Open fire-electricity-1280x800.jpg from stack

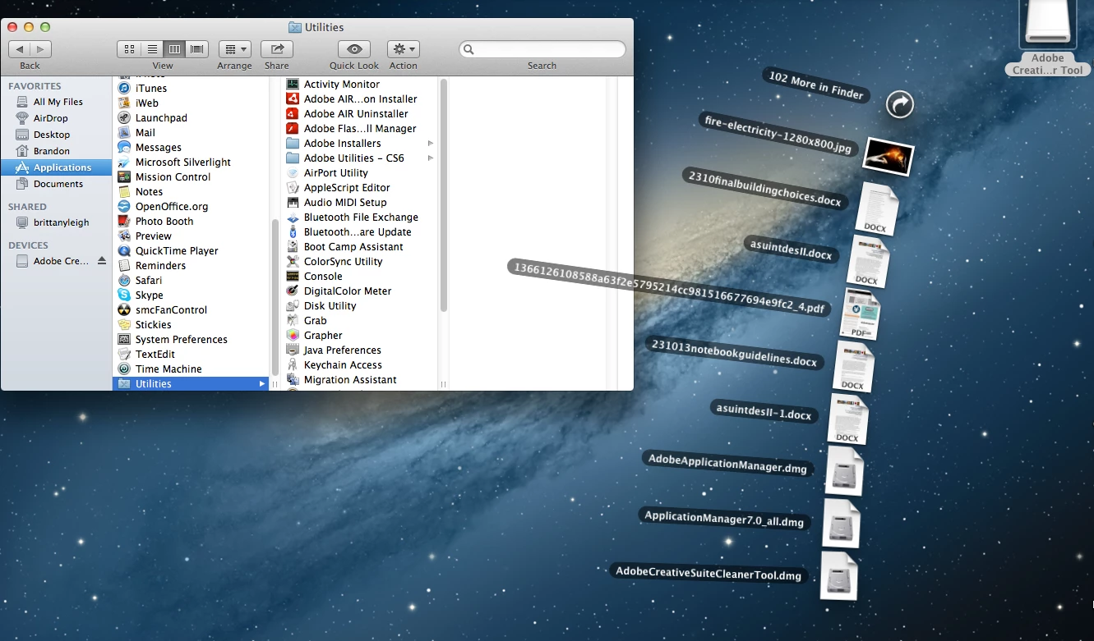point(889,156)
